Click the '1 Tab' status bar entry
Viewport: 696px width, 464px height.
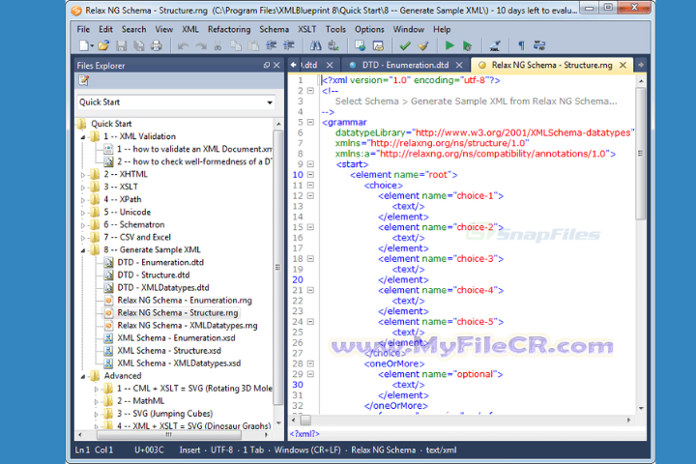click(x=253, y=450)
